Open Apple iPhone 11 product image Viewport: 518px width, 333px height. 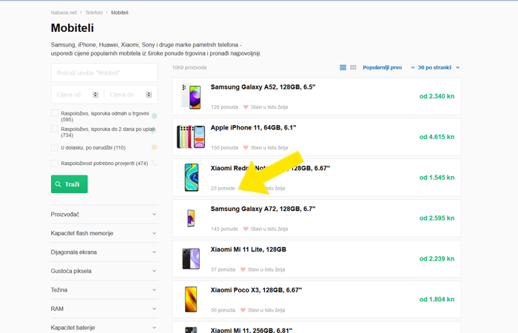pyautogui.click(x=191, y=137)
